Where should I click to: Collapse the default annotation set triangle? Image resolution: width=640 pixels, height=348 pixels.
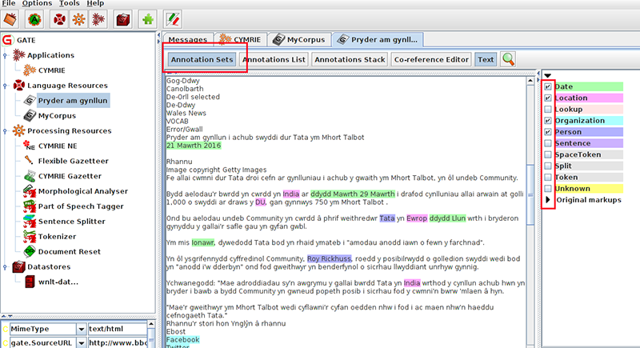coord(548,75)
